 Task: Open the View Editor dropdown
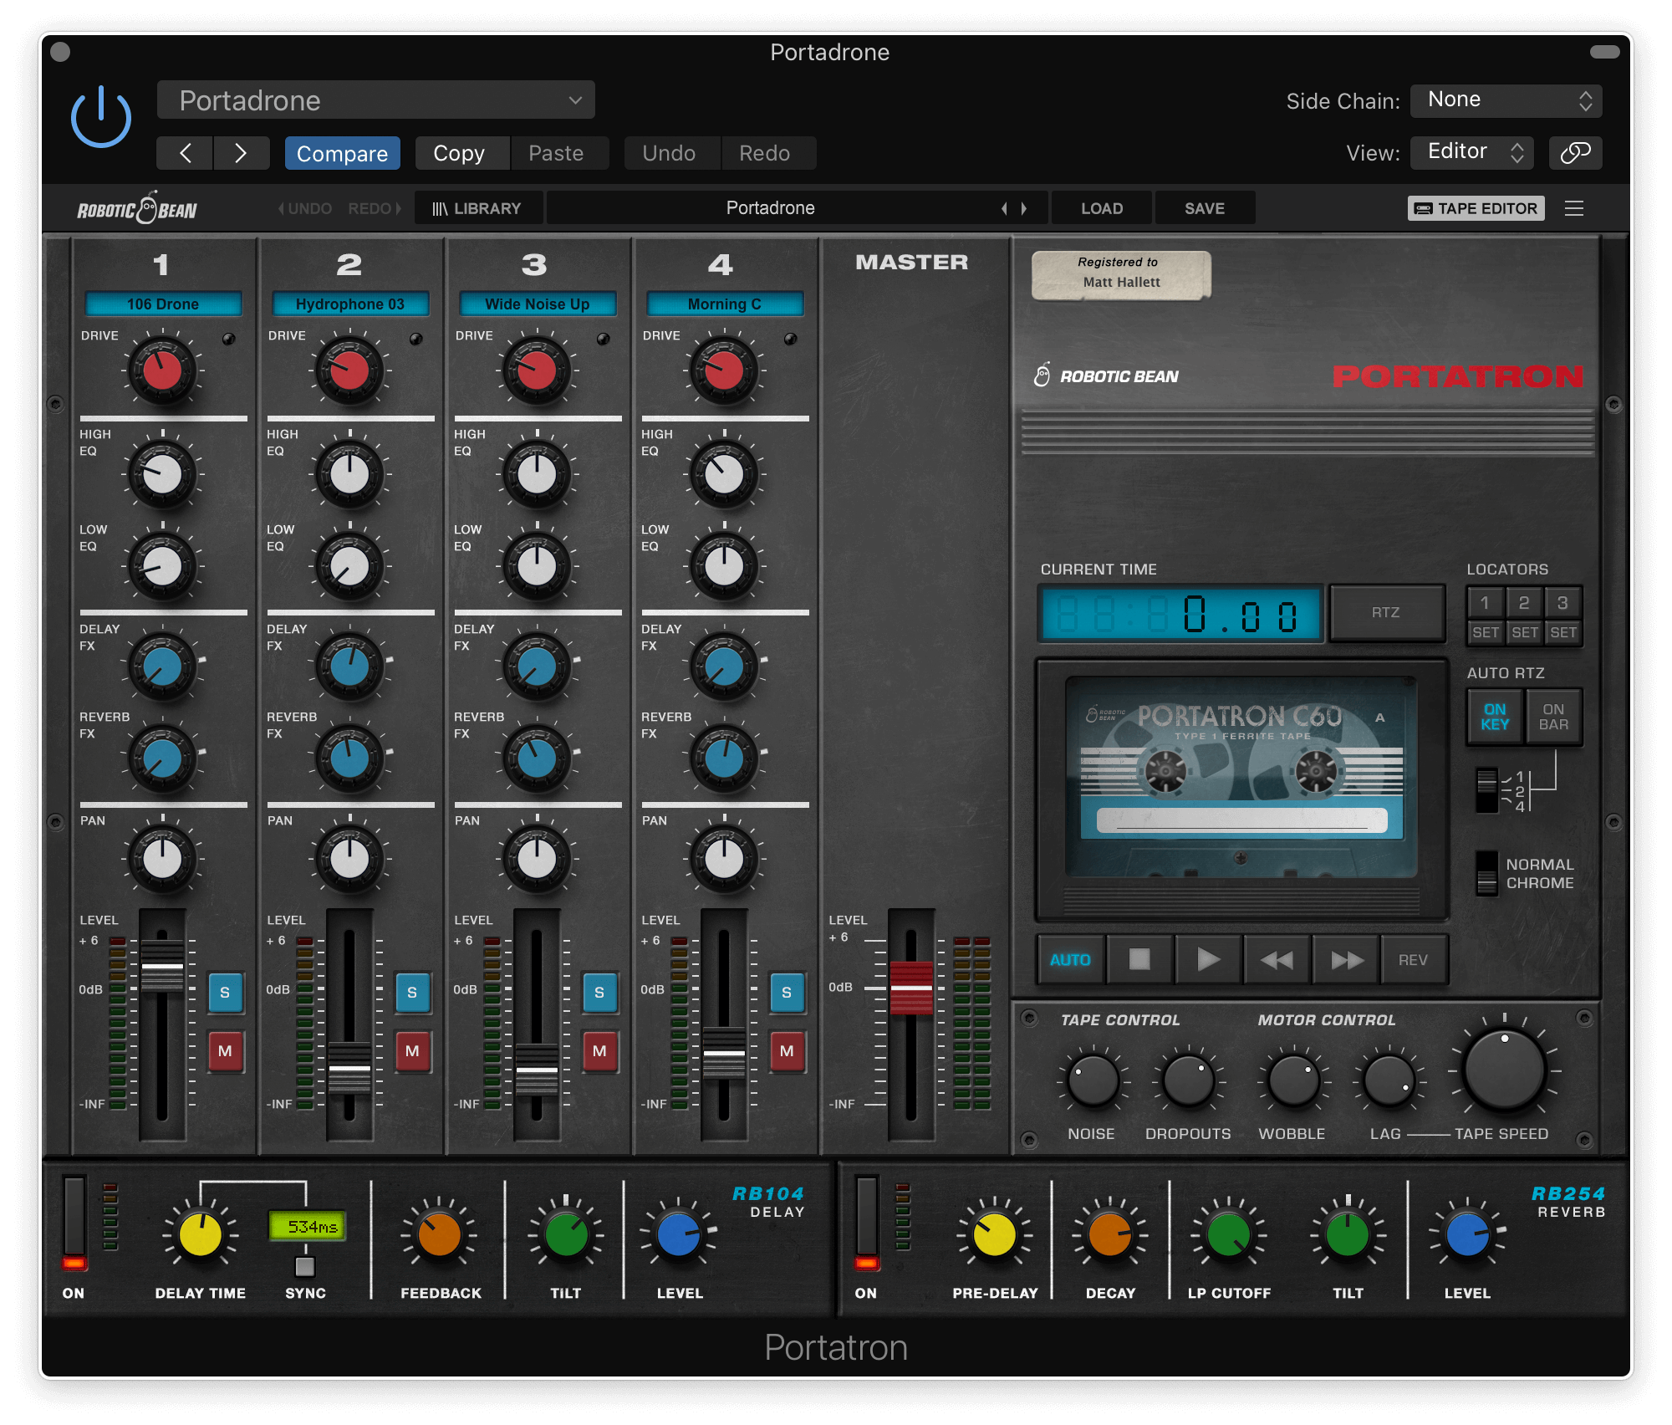[x=1471, y=152]
